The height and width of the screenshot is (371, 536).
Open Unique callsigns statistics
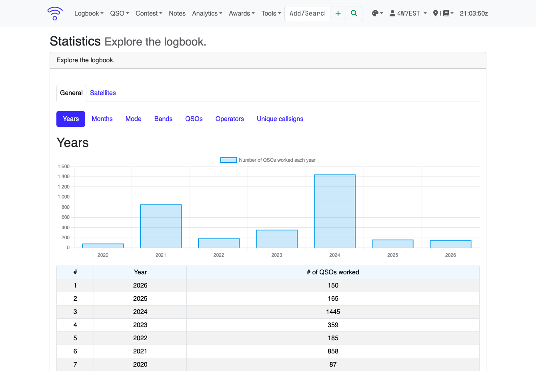pos(280,119)
